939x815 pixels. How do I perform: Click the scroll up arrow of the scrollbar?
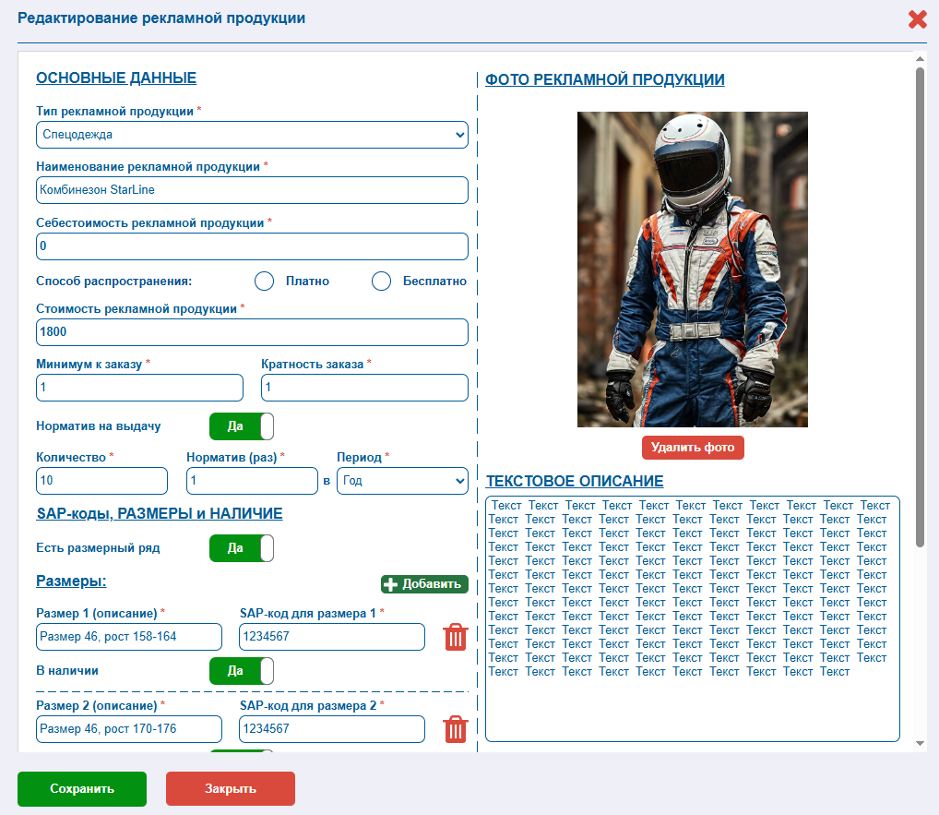click(x=920, y=59)
